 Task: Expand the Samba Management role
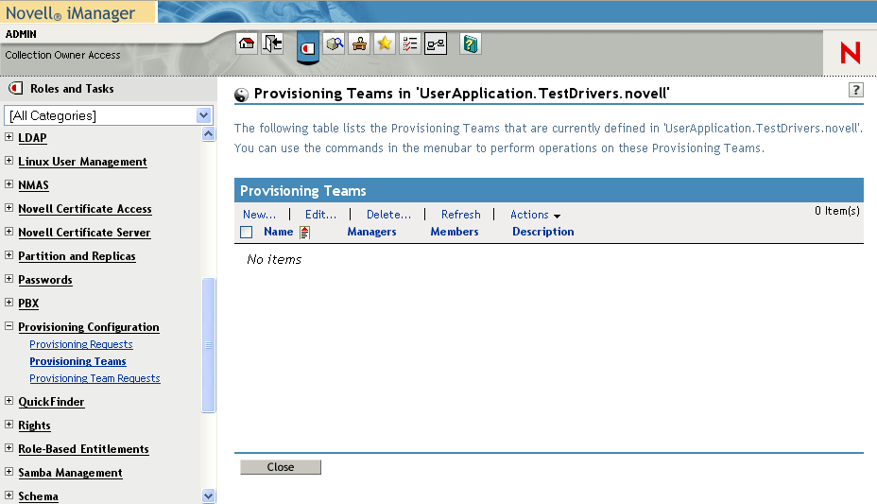tap(9, 472)
